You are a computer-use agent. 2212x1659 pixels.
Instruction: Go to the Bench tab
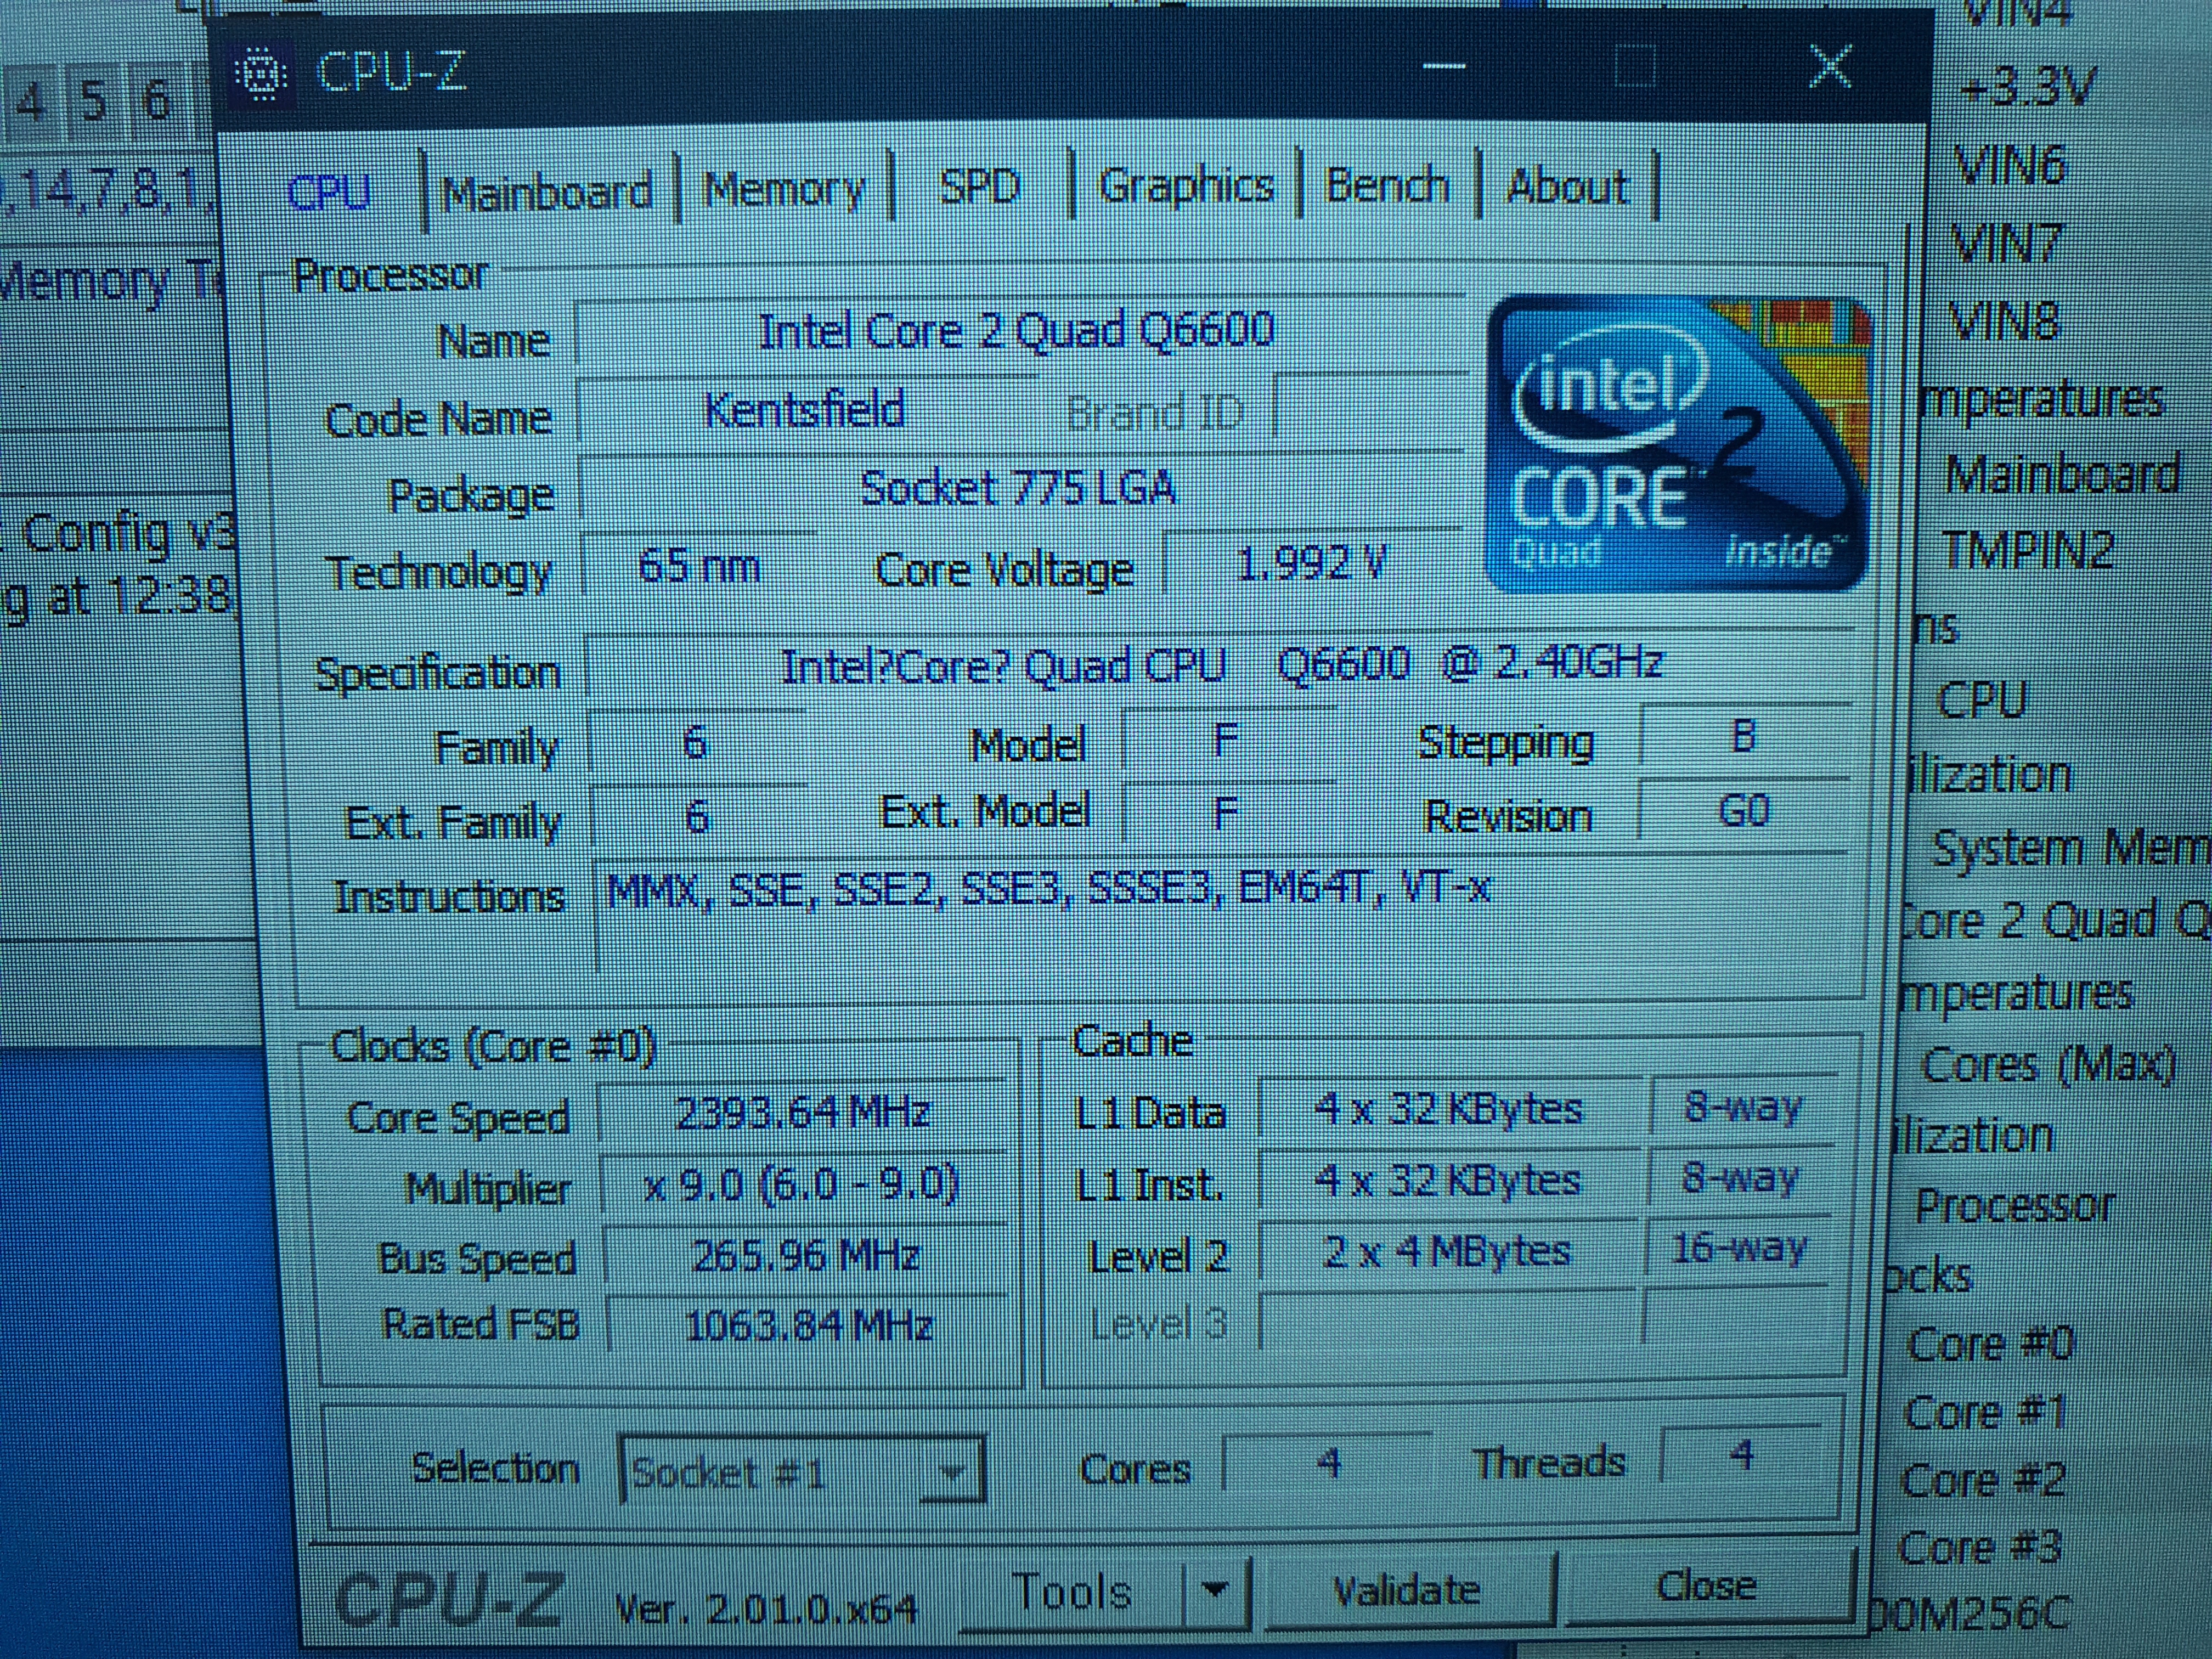pos(1387,186)
